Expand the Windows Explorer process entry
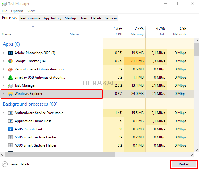This screenshot has width=199, height=171. (x=3, y=94)
